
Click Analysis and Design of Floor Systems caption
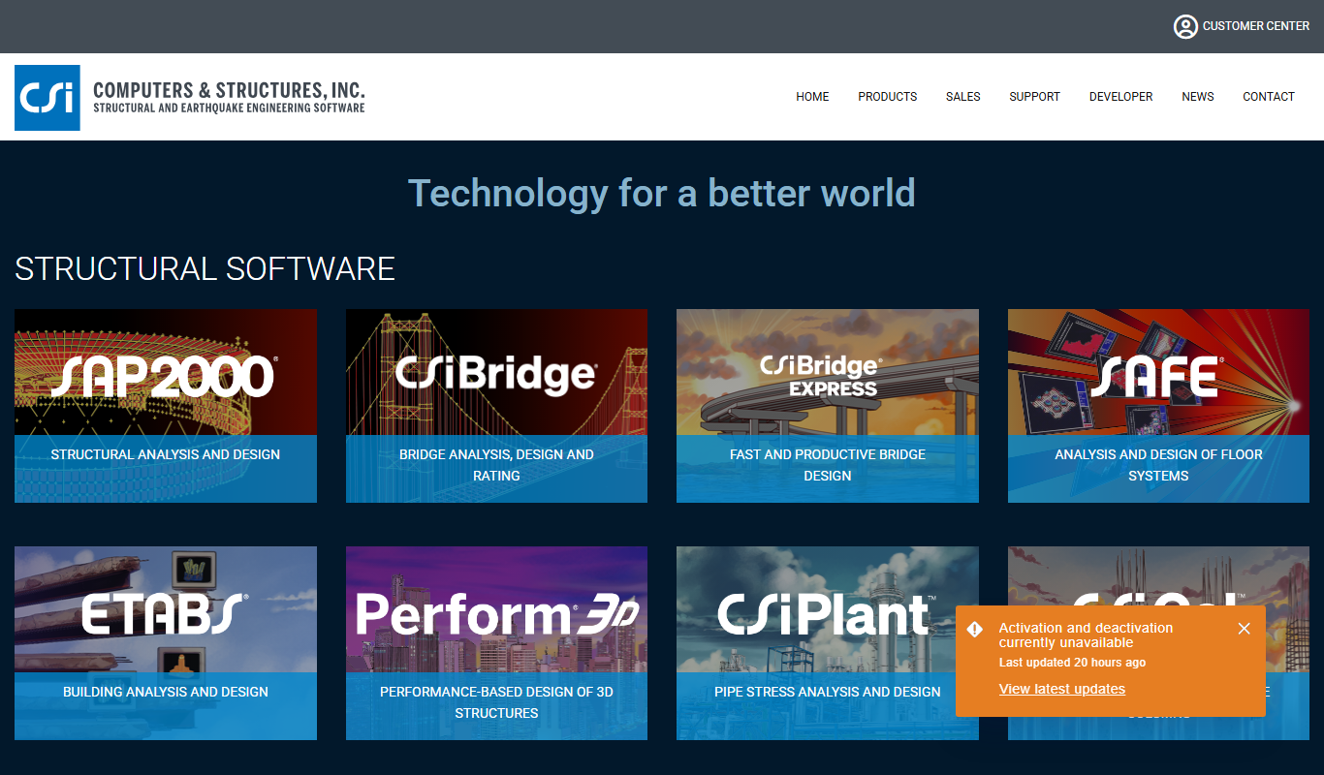coord(1158,465)
